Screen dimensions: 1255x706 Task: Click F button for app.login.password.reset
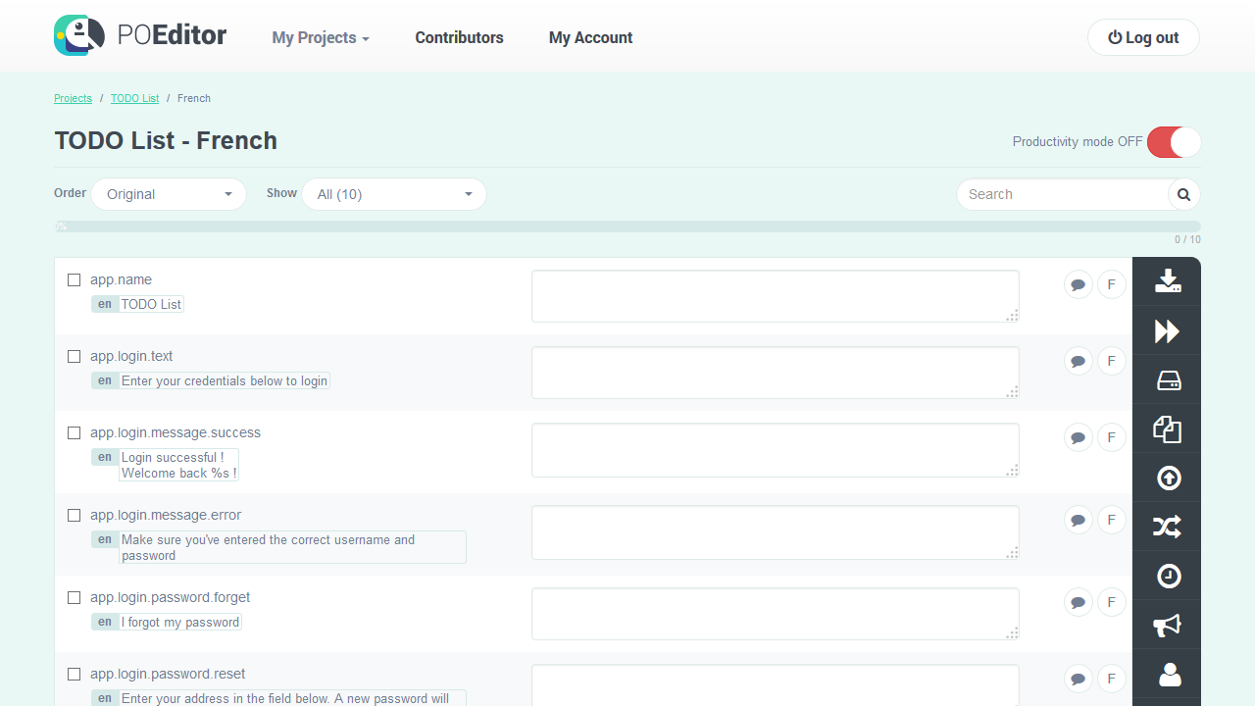tap(1111, 679)
